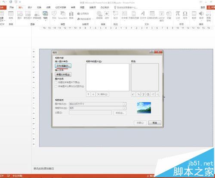Click the New Text Box button
Viewport: 215px width, 178px height.
click(63, 74)
